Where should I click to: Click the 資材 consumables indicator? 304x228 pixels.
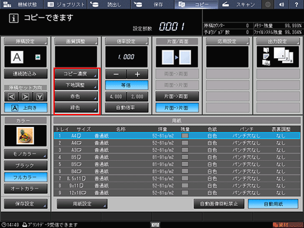point(288,224)
